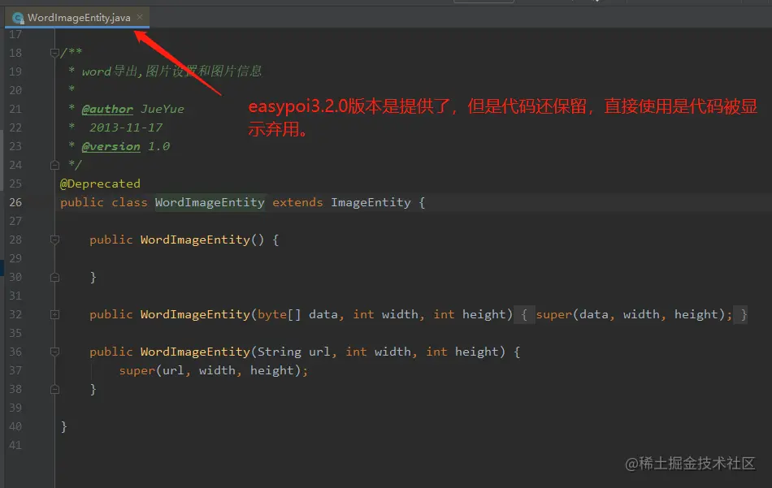Click the @author Javadoc tag
The height and width of the screenshot is (488, 772).
coord(107,109)
